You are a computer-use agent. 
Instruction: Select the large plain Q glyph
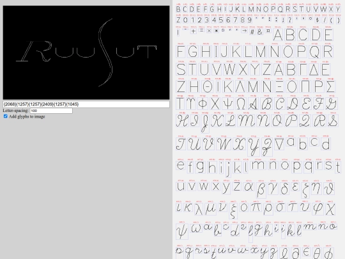pos(314,52)
